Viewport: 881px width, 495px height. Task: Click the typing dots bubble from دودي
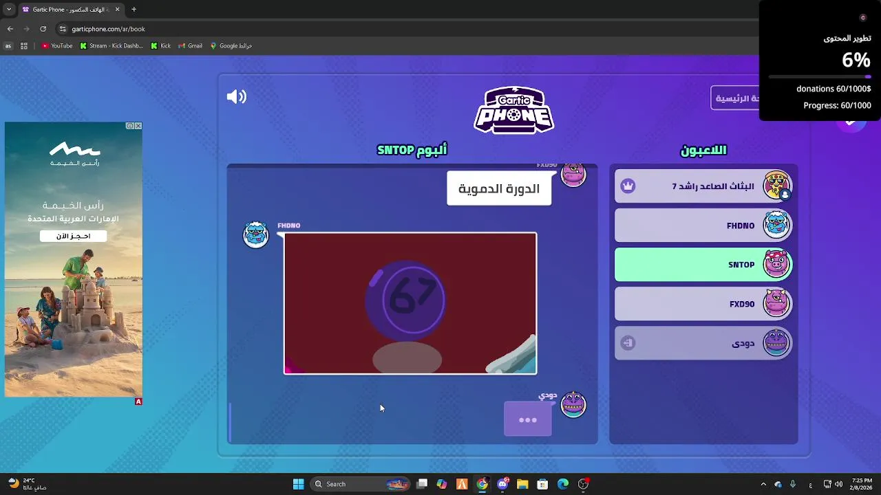tap(528, 419)
